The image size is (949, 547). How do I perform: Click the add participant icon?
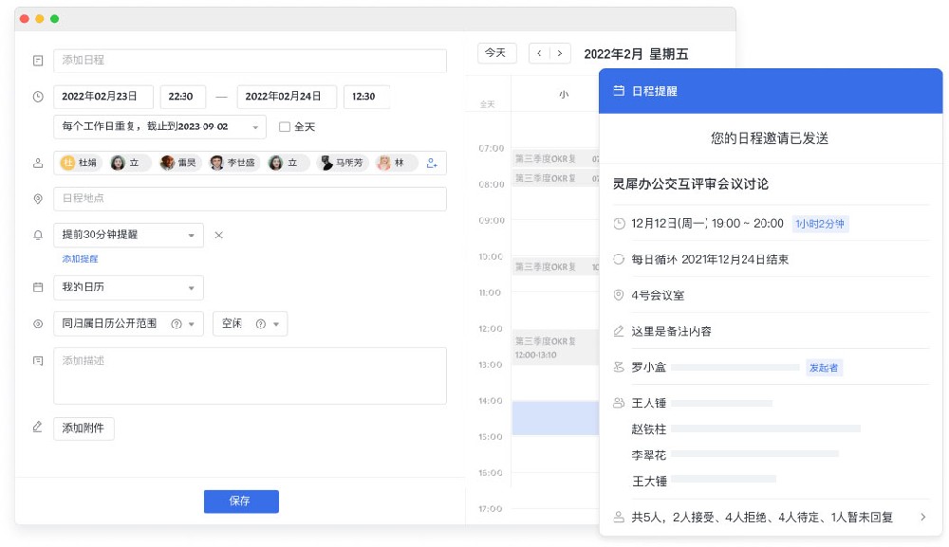pos(432,163)
